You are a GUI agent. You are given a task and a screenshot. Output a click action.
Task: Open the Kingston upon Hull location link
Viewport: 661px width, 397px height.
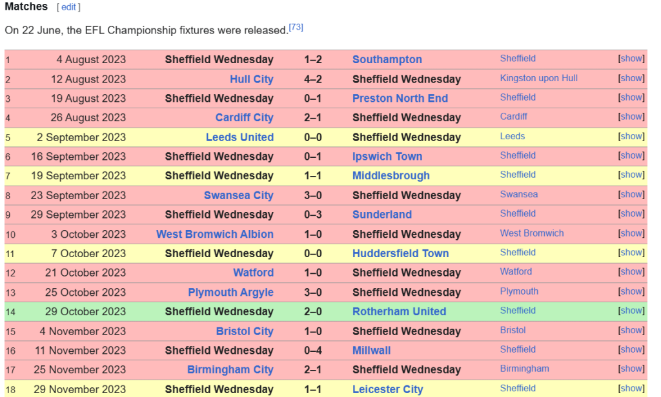click(x=539, y=79)
